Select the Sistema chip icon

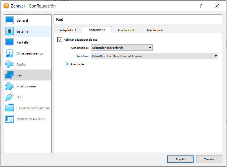pyautogui.click(x=10, y=31)
